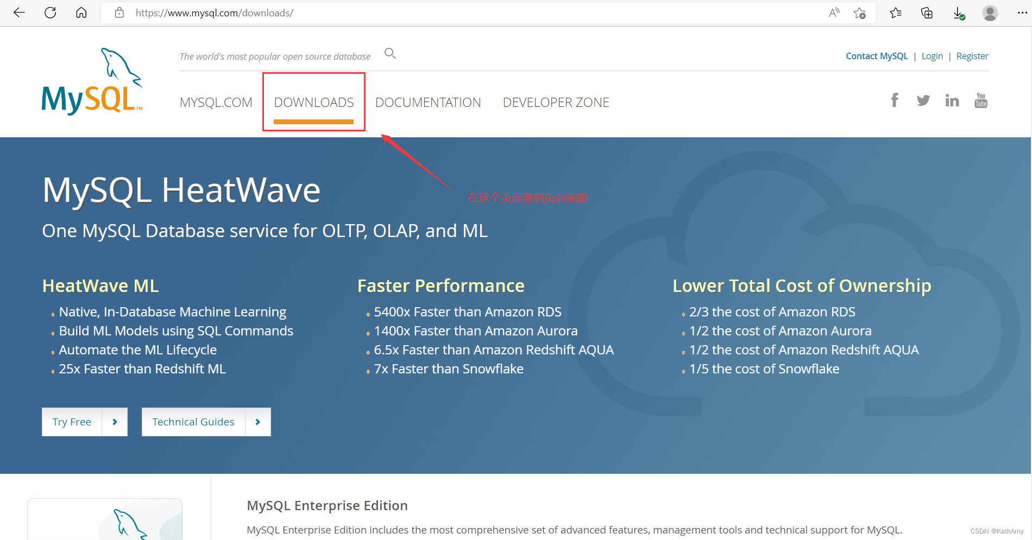Image resolution: width=1032 pixels, height=540 pixels.
Task: Click the Lower Total Cost of Ownership heading
Action: coord(802,286)
